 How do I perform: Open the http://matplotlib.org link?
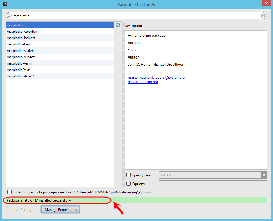coord(143,82)
